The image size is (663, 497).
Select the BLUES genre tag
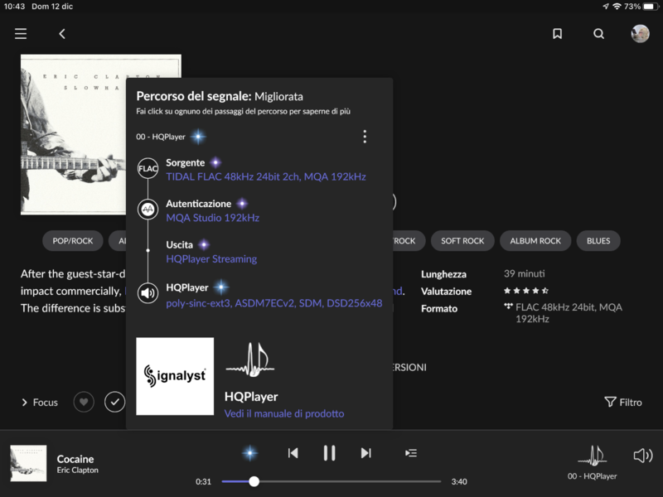(598, 241)
